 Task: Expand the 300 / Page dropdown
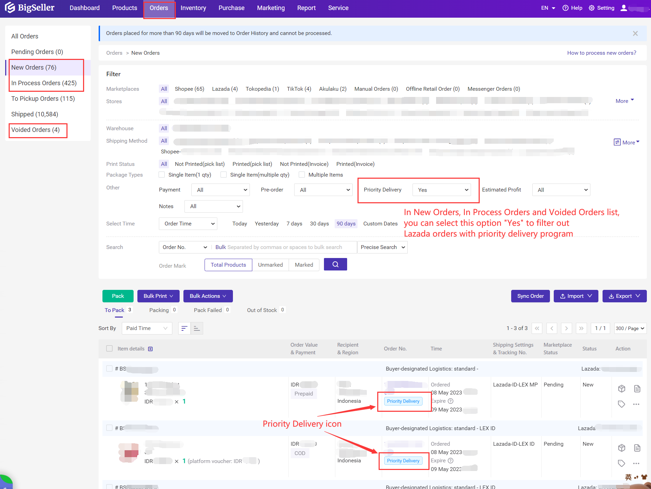(630, 328)
